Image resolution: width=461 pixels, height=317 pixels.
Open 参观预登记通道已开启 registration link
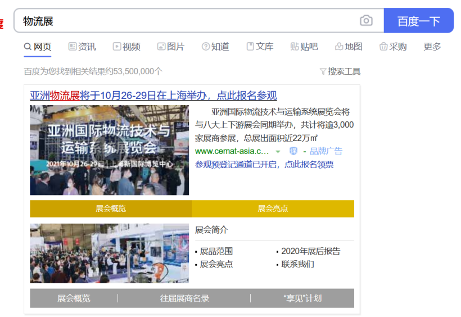point(264,164)
